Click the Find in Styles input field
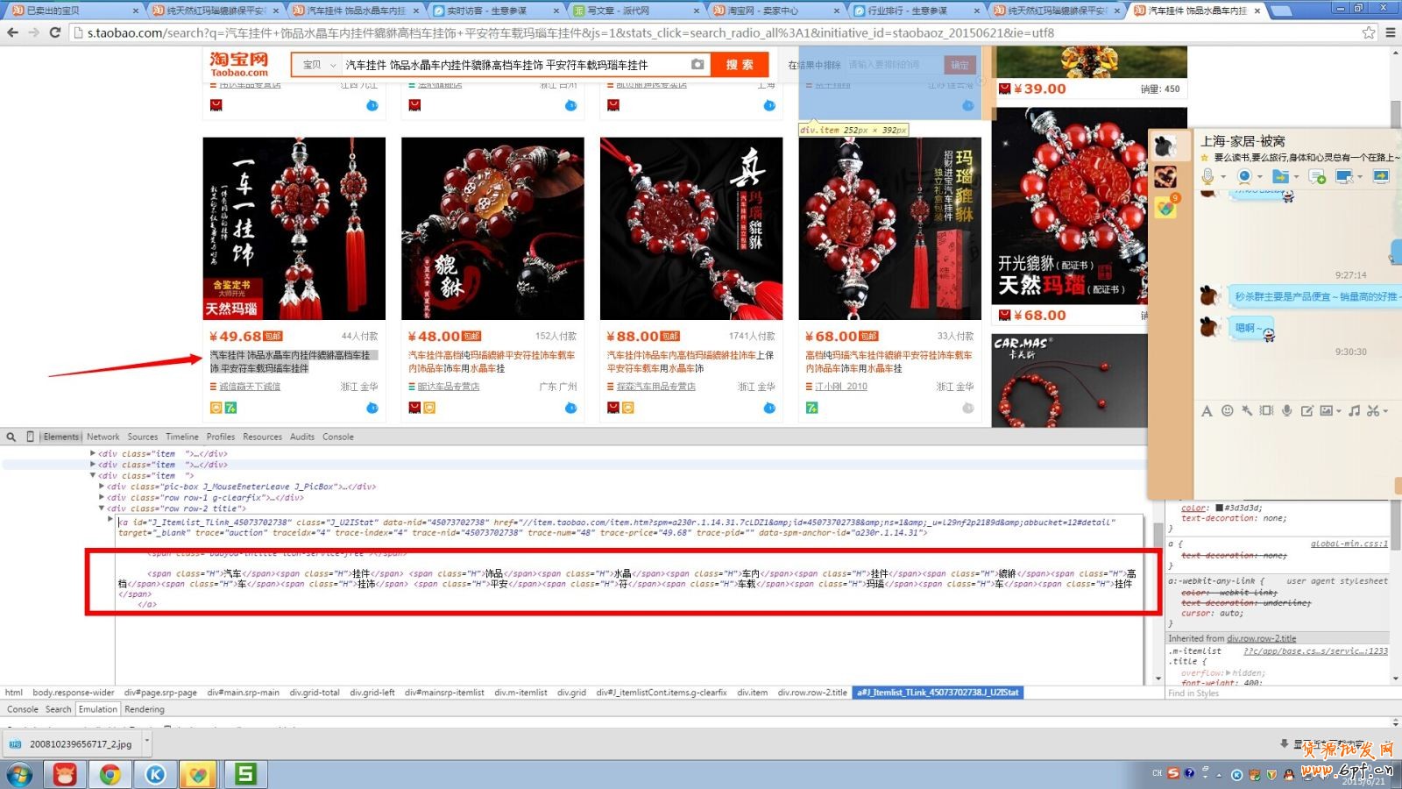 [x=1271, y=693]
